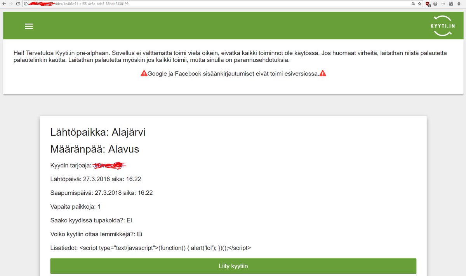466x276 pixels.
Task: Click the bug extension icon
Action: pos(459,3)
